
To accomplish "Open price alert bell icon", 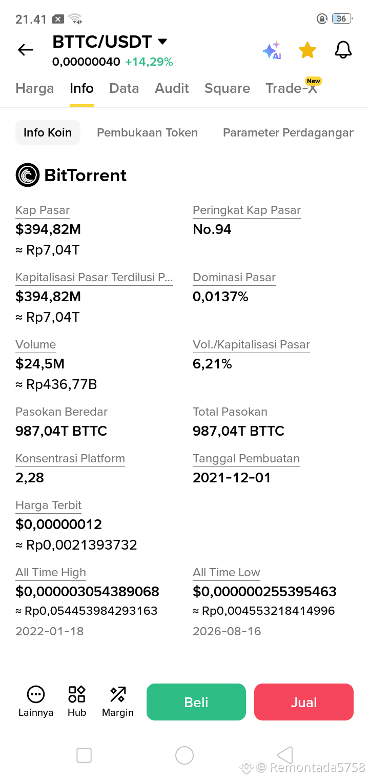I will [343, 50].
